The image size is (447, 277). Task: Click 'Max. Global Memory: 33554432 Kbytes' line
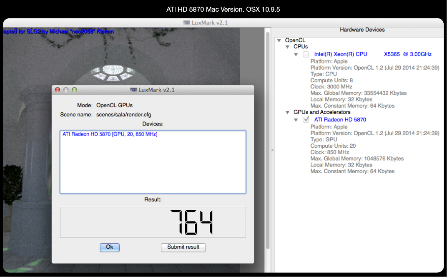(x=358, y=93)
